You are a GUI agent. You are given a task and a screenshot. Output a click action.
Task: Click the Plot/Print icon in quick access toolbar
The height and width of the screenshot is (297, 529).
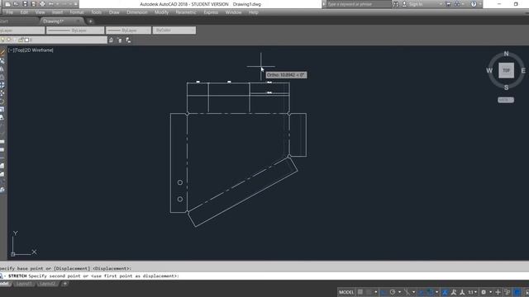[42, 4]
